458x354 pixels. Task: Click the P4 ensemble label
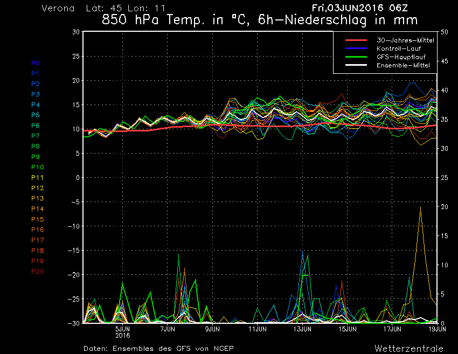(x=36, y=105)
